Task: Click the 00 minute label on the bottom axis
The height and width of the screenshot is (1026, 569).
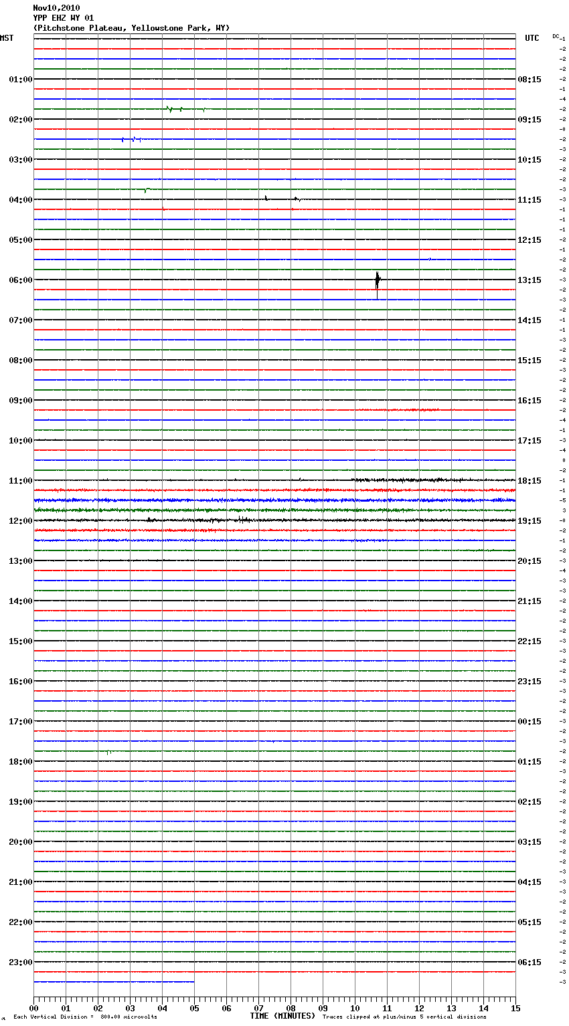Action: pos(33,1009)
